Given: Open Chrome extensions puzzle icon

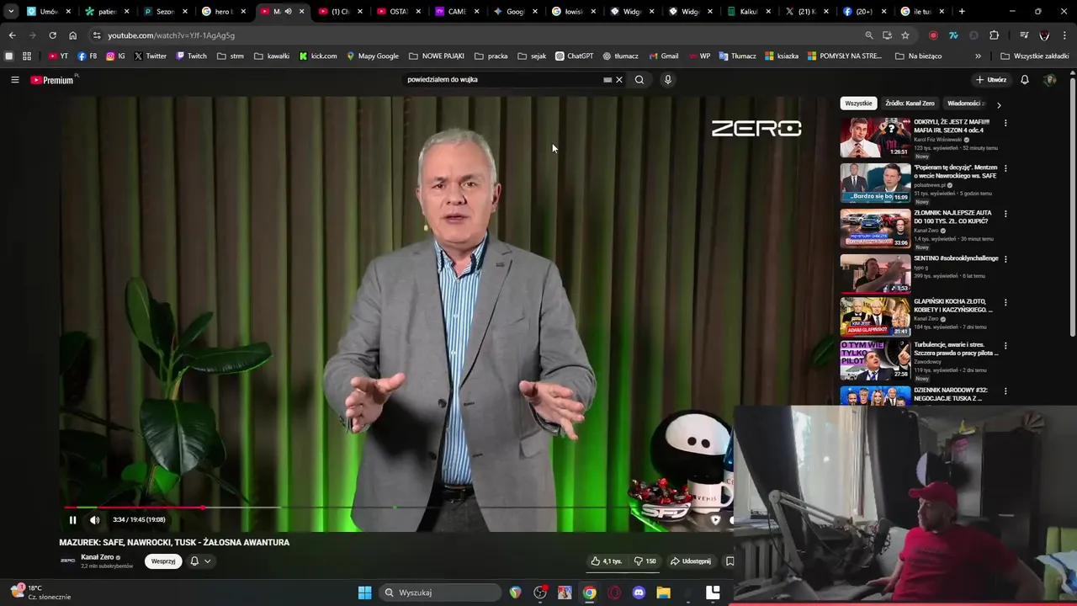Looking at the screenshot, I should click(x=995, y=35).
